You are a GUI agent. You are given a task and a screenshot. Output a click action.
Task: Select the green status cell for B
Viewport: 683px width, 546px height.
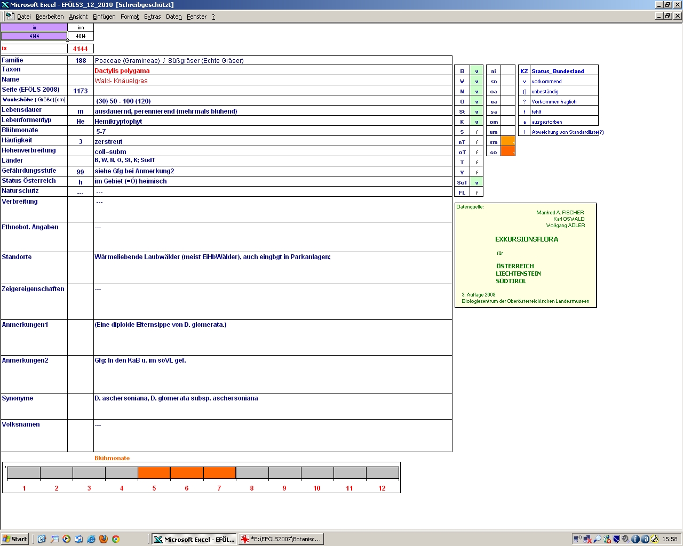(x=476, y=70)
